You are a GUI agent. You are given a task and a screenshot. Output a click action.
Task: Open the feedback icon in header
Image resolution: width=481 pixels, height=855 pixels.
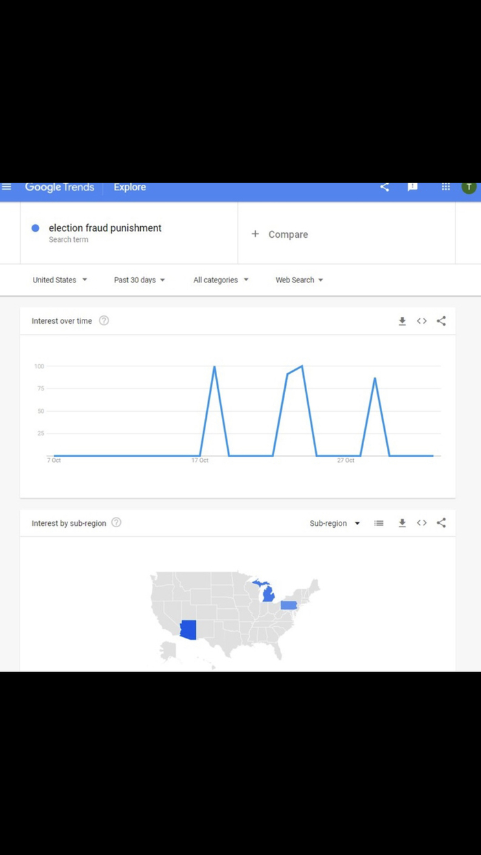(x=412, y=187)
